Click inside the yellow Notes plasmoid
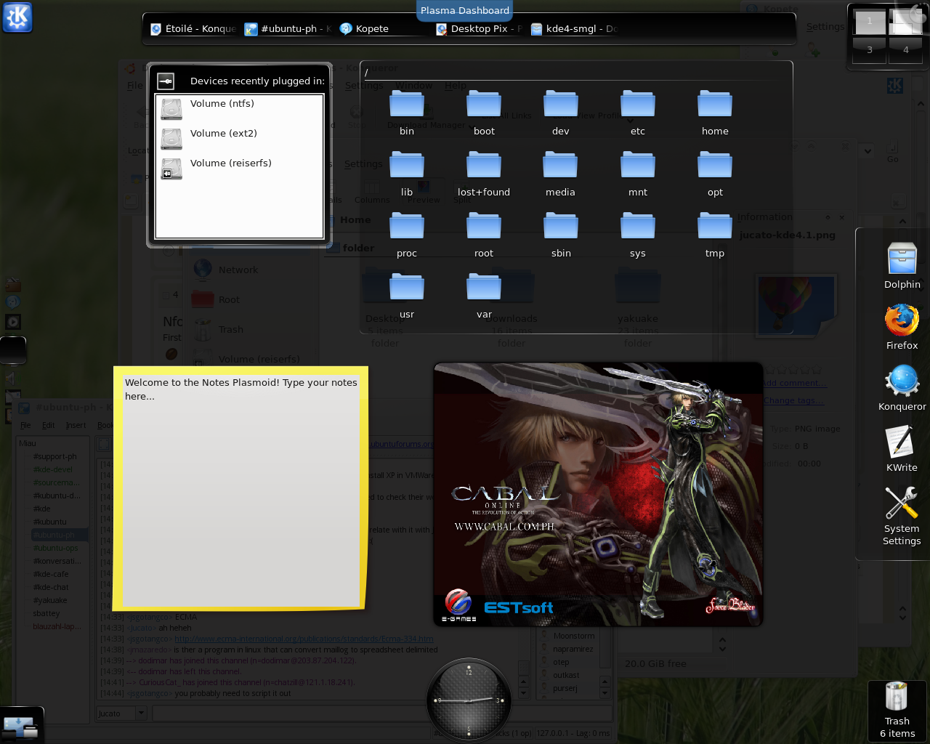This screenshot has width=930, height=744. [240, 494]
